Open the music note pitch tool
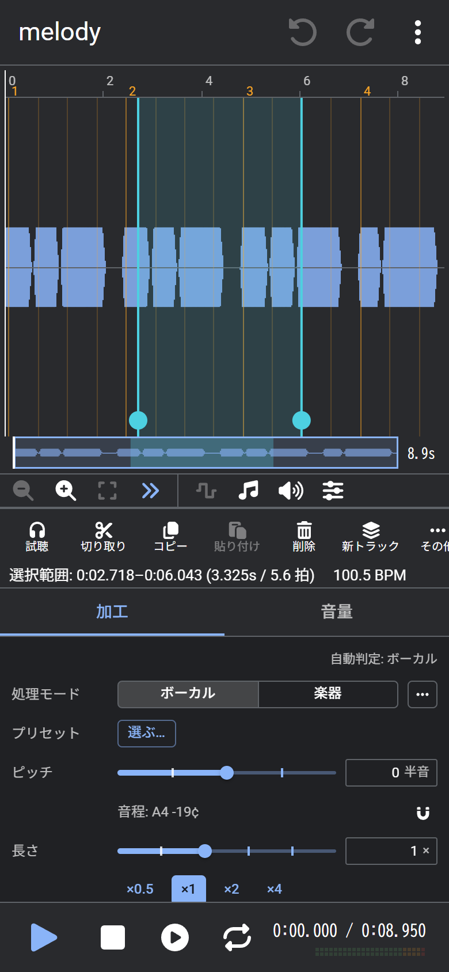The width and height of the screenshot is (449, 972). (x=249, y=491)
